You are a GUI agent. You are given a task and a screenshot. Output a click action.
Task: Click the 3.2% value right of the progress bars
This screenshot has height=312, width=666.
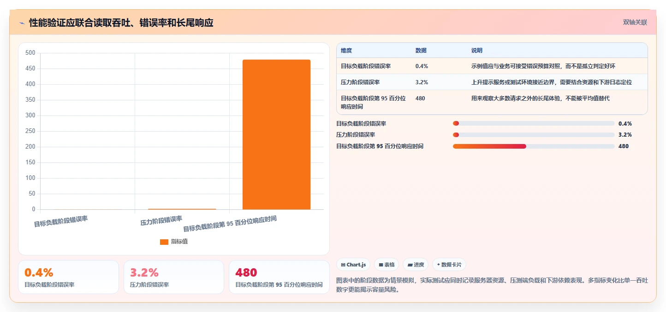(x=625, y=135)
